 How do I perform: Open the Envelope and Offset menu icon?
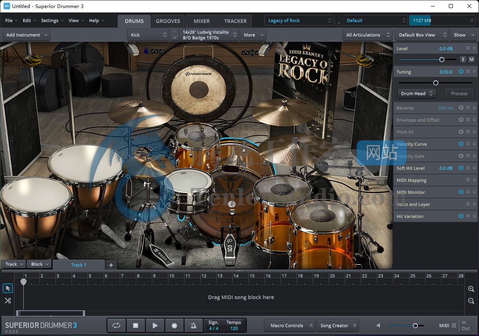coord(468,120)
